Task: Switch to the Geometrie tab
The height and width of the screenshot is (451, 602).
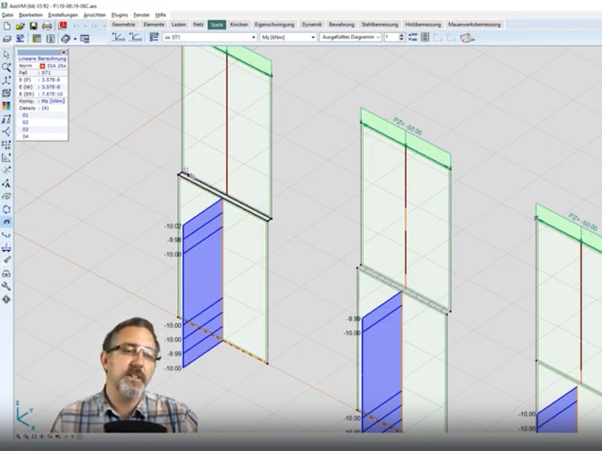Action: [123, 25]
